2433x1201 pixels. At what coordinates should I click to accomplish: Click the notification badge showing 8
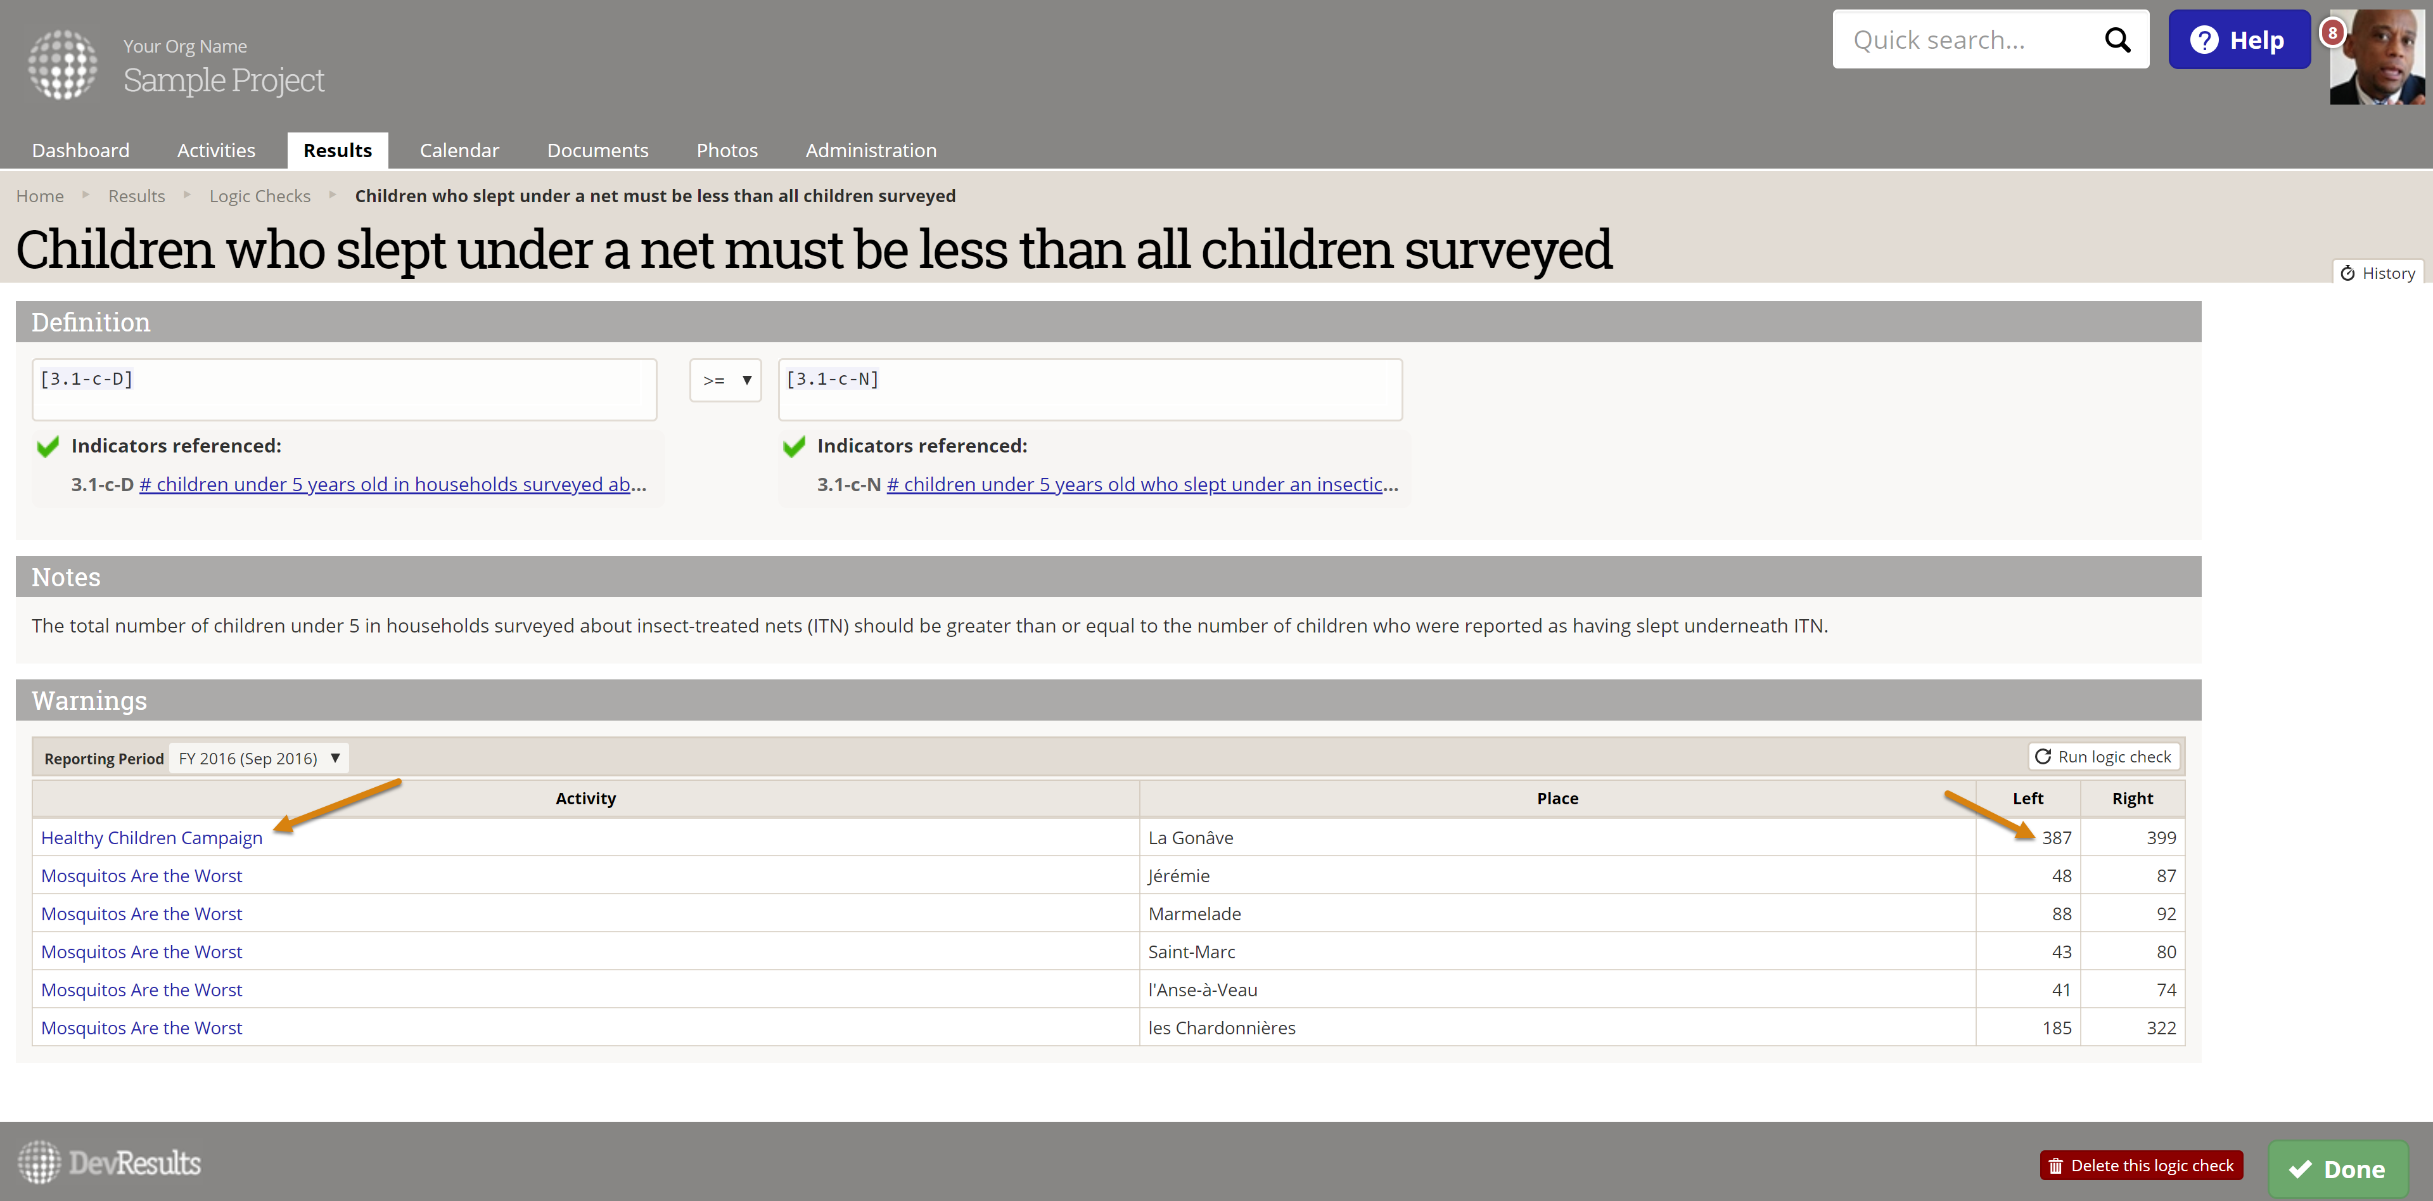coord(2332,33)
